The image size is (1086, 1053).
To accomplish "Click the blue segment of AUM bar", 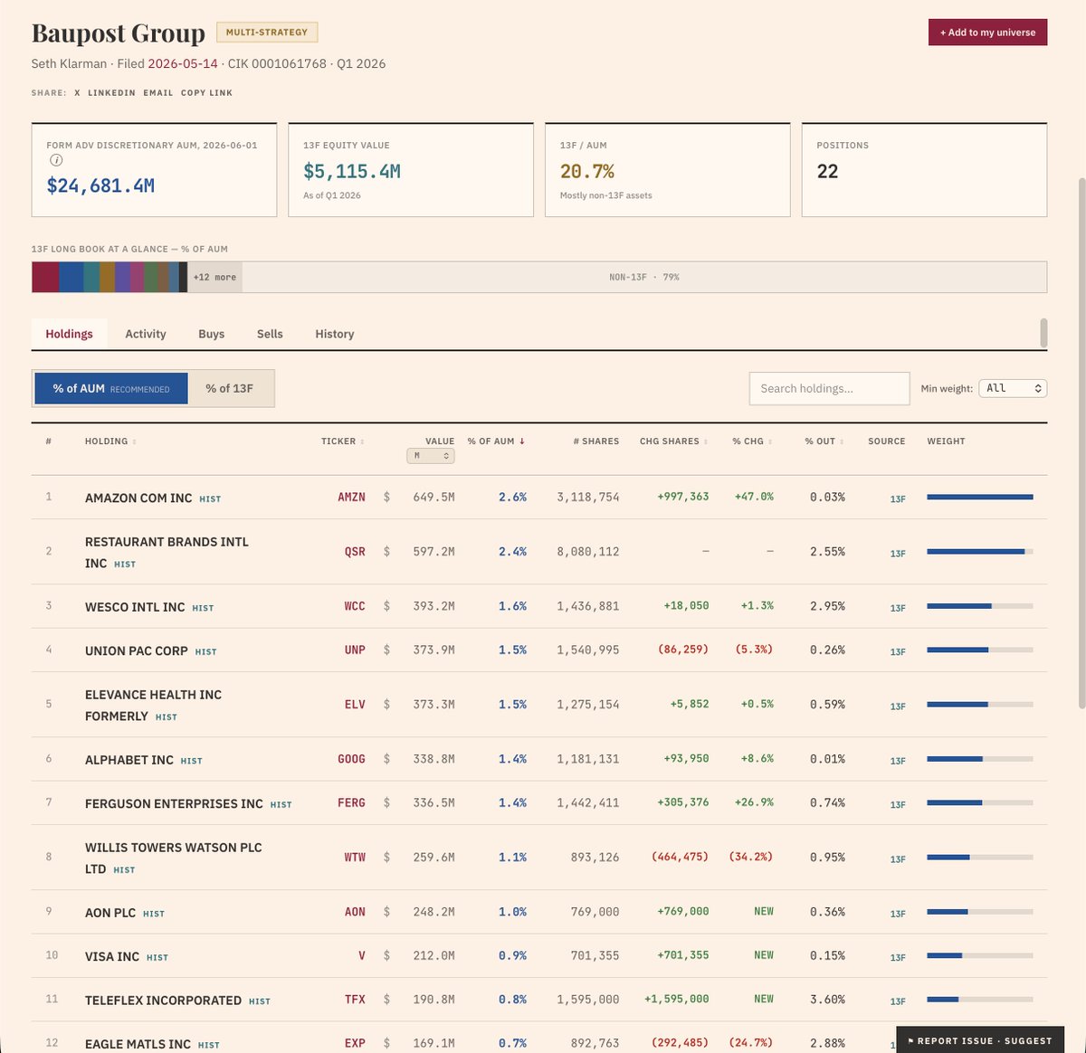I will (71, 277).
